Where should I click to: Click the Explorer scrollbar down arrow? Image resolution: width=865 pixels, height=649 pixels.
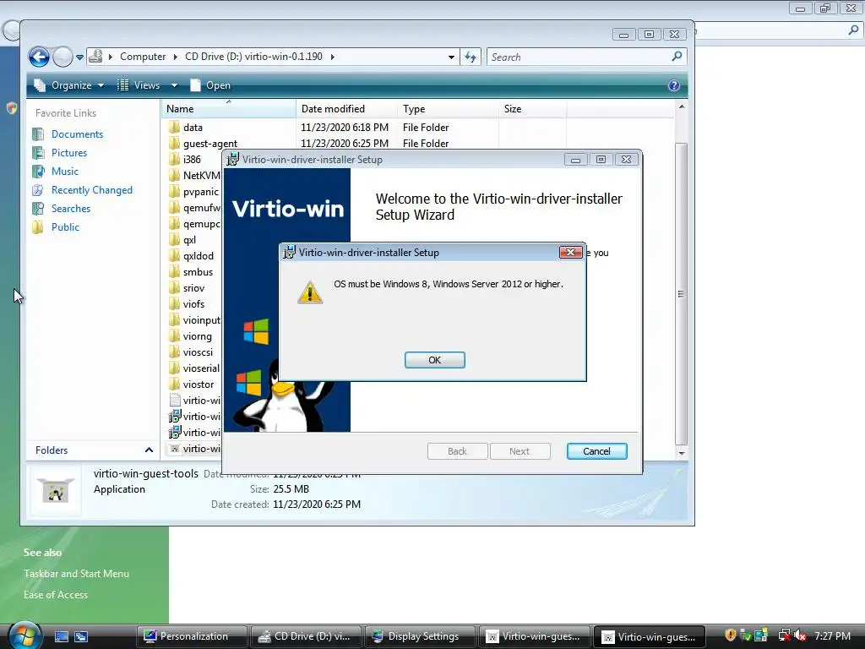coord(682,453)
